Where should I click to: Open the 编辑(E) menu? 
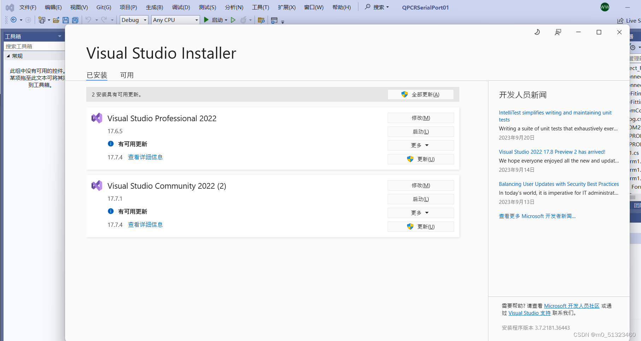[53, 7]
